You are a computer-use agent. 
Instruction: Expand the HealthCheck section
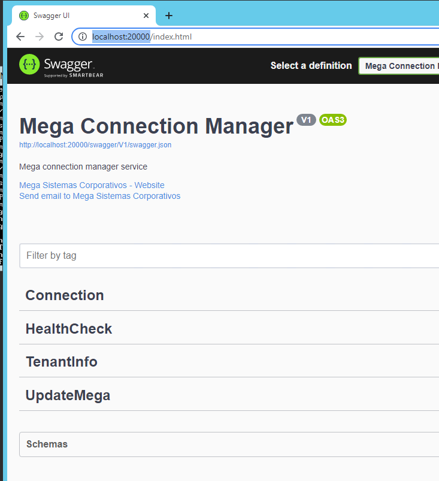[69, 329]
